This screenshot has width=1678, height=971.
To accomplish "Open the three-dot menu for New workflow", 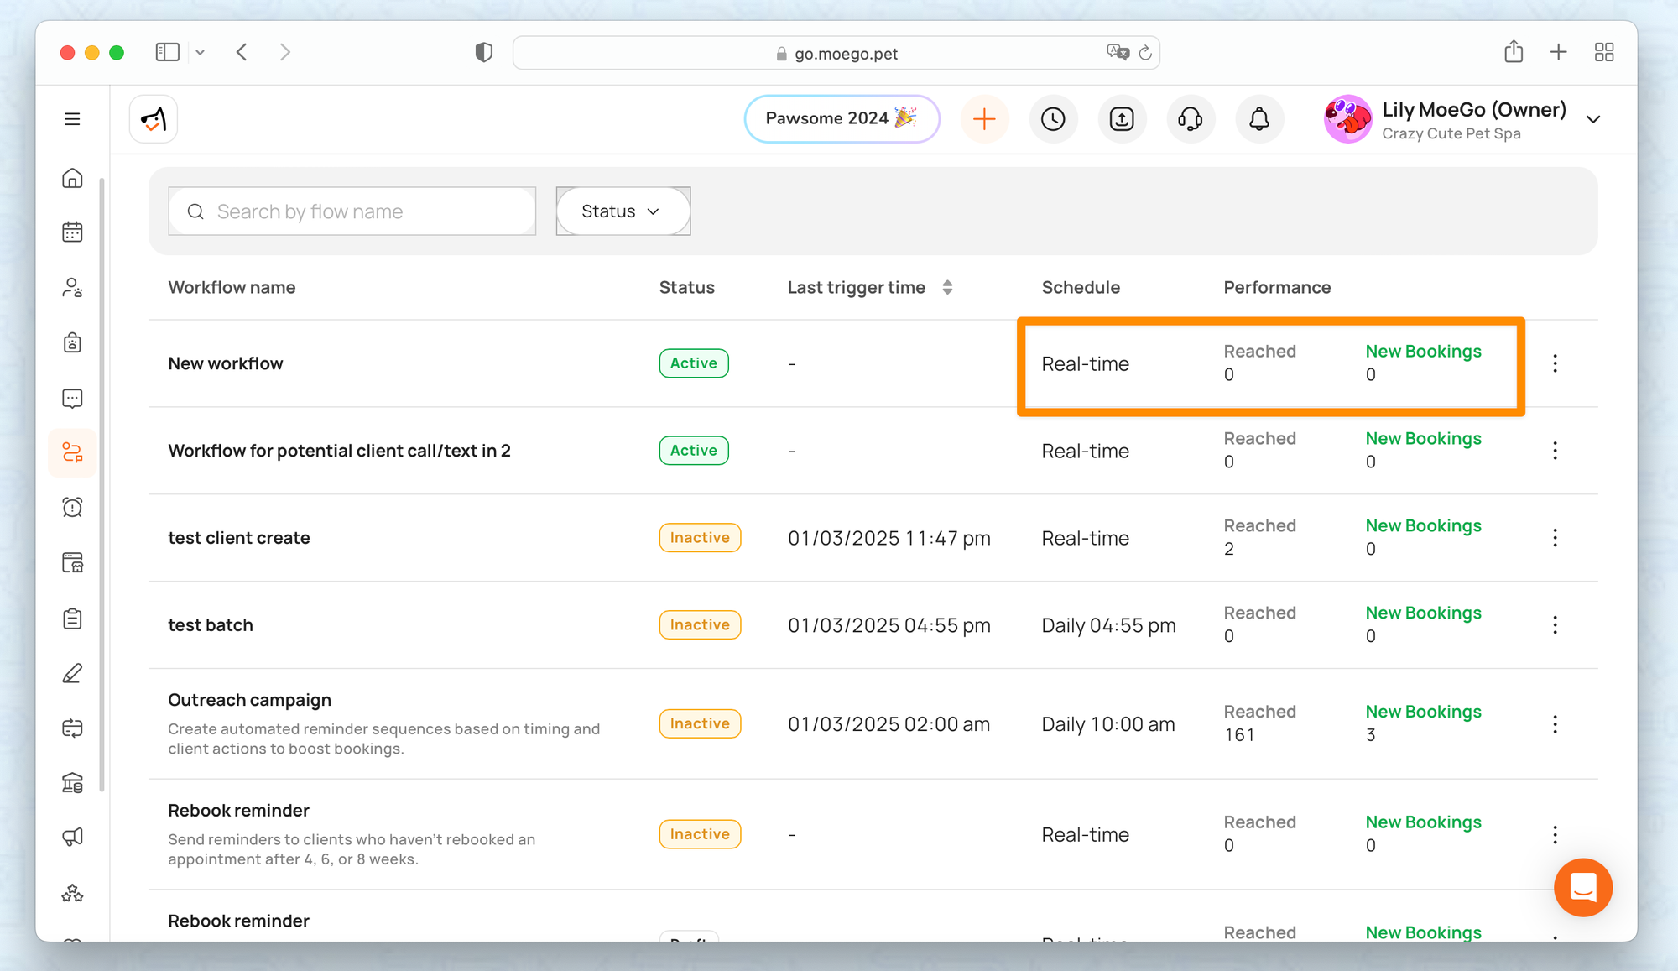I will [1555, 363].
